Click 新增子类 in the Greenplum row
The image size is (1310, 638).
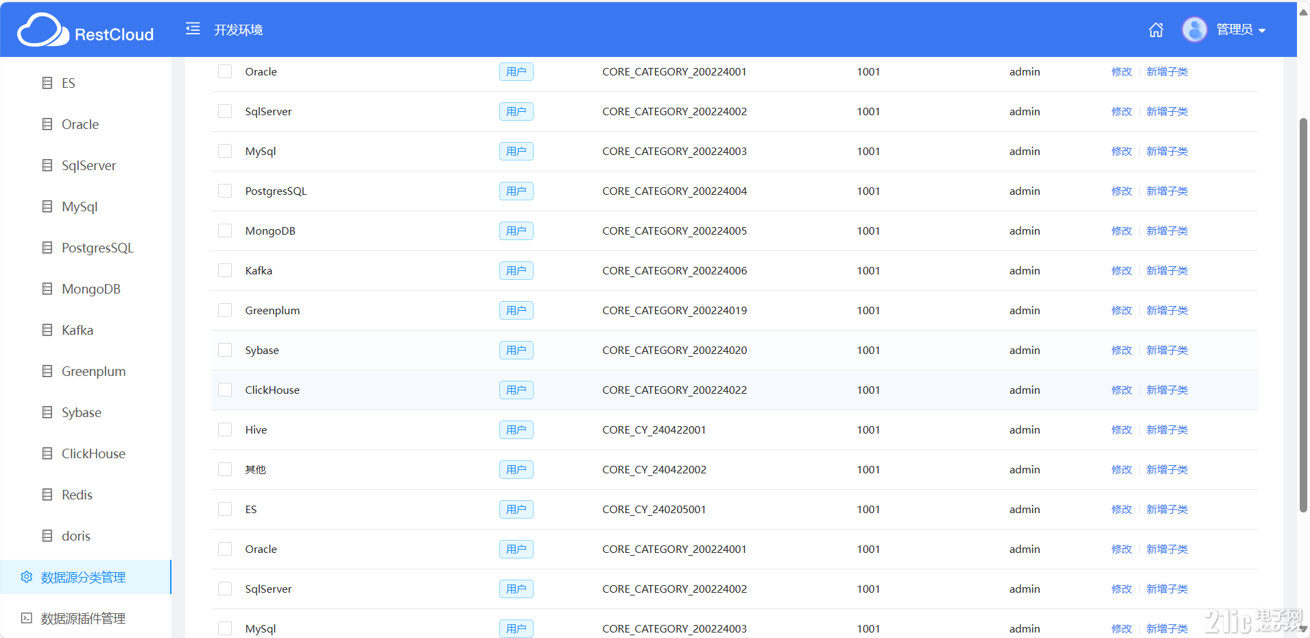pyautogui.click(x=1167, y=310)
